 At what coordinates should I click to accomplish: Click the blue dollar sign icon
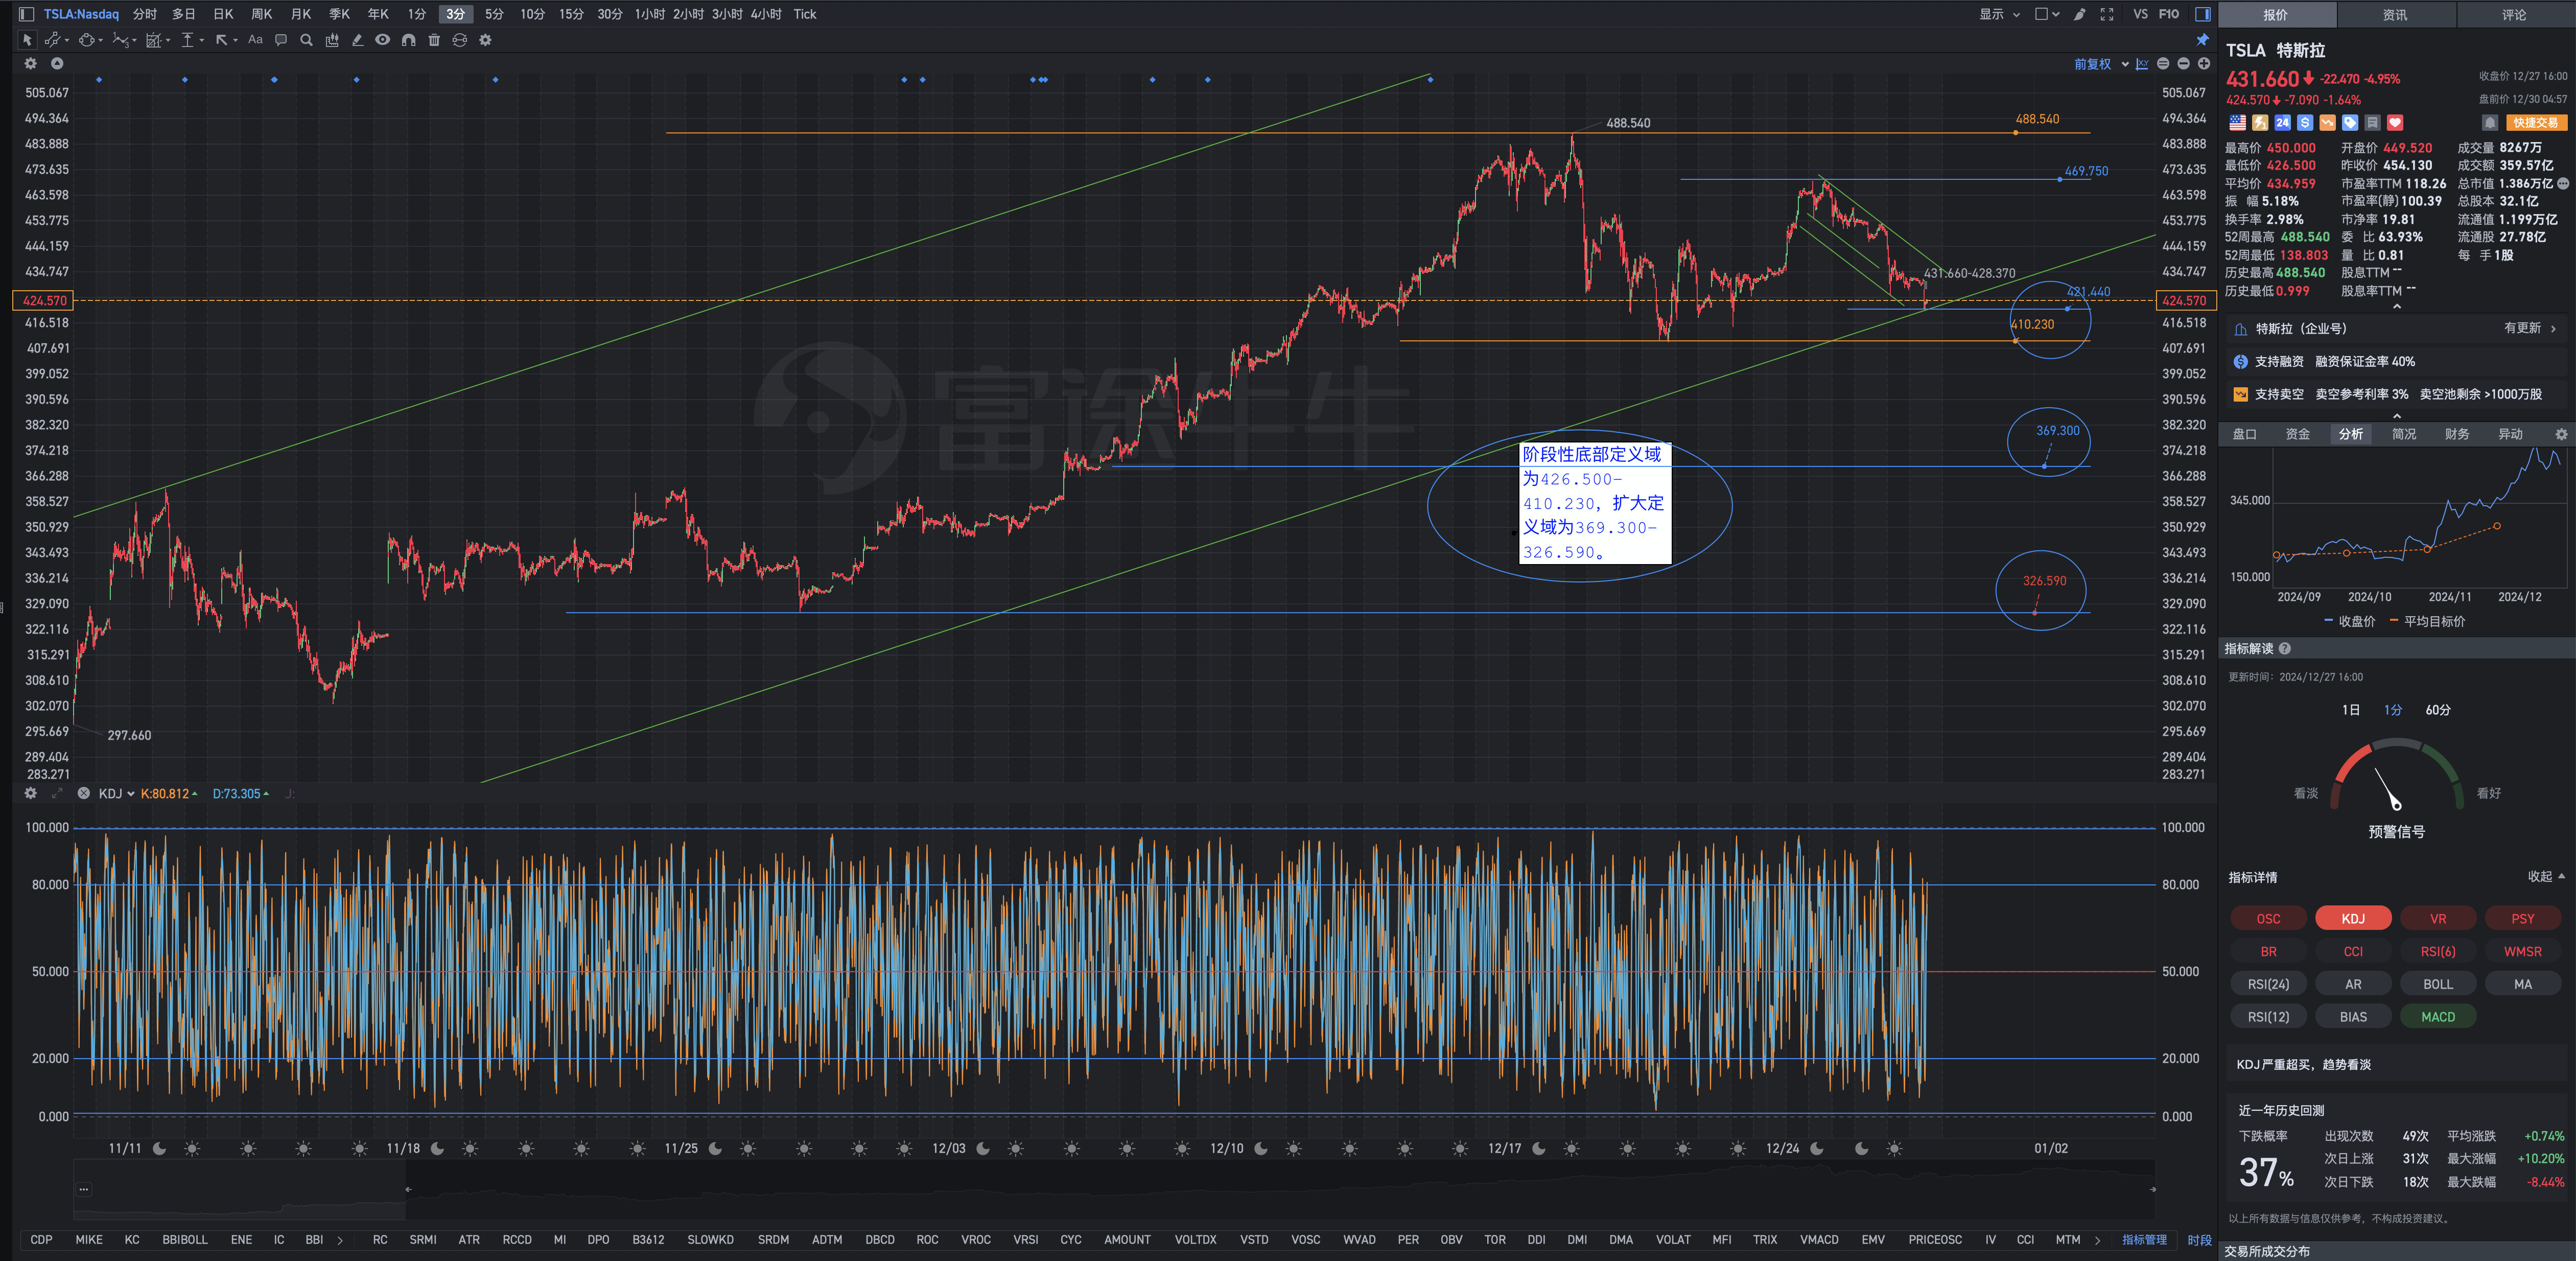click(x=2305, y=123)
